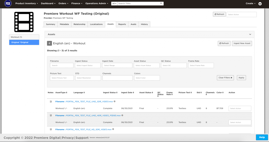The height and width of the screenshot is (142, 269).
Task: Open Dashboard menu
Action: click(48, 3)
